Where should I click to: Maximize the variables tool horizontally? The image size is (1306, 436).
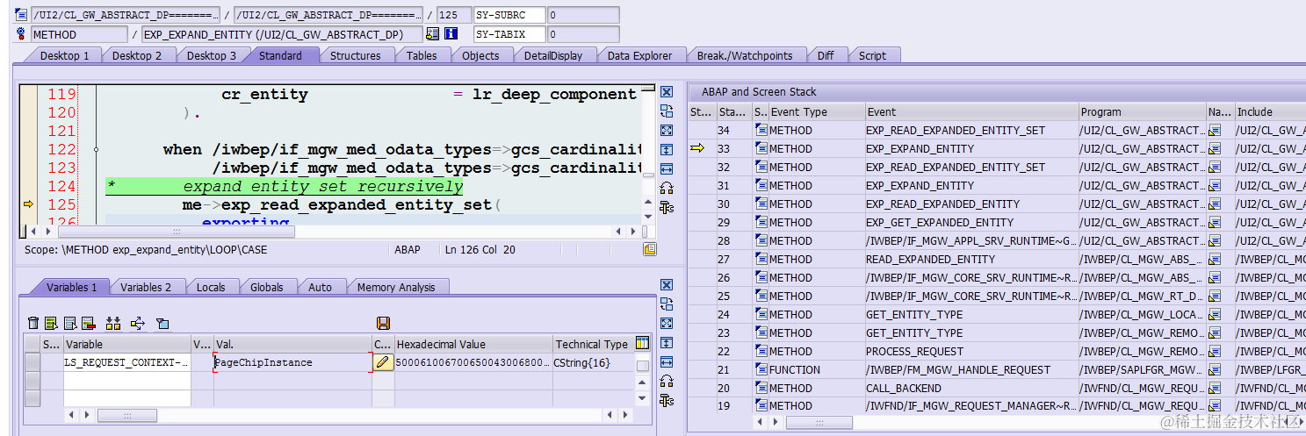click(x=667, y=362)
